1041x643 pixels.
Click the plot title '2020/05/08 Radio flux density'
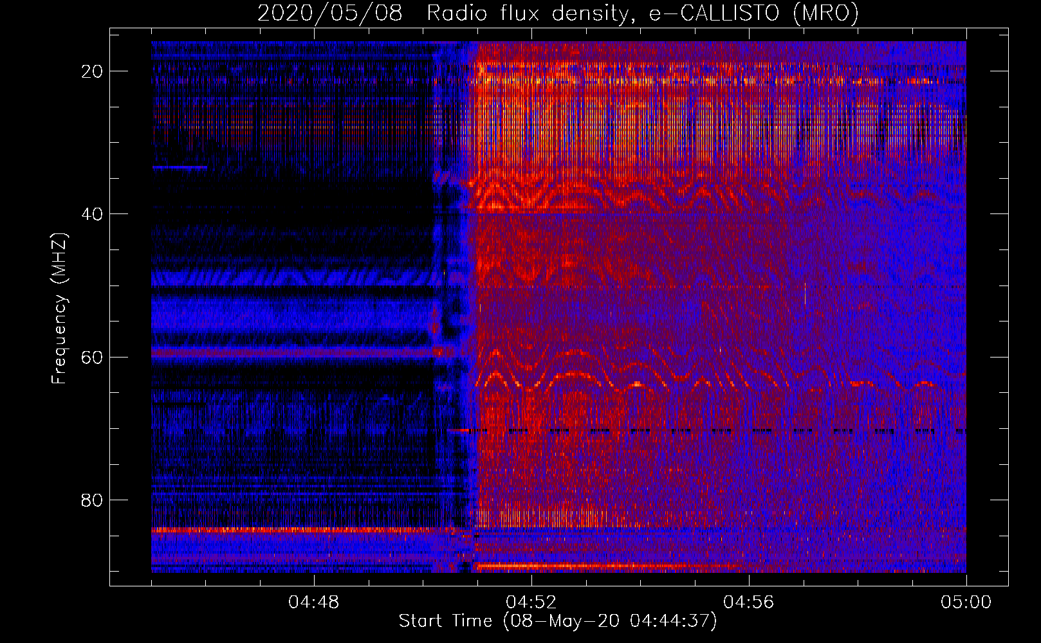[x=558, y=14]
